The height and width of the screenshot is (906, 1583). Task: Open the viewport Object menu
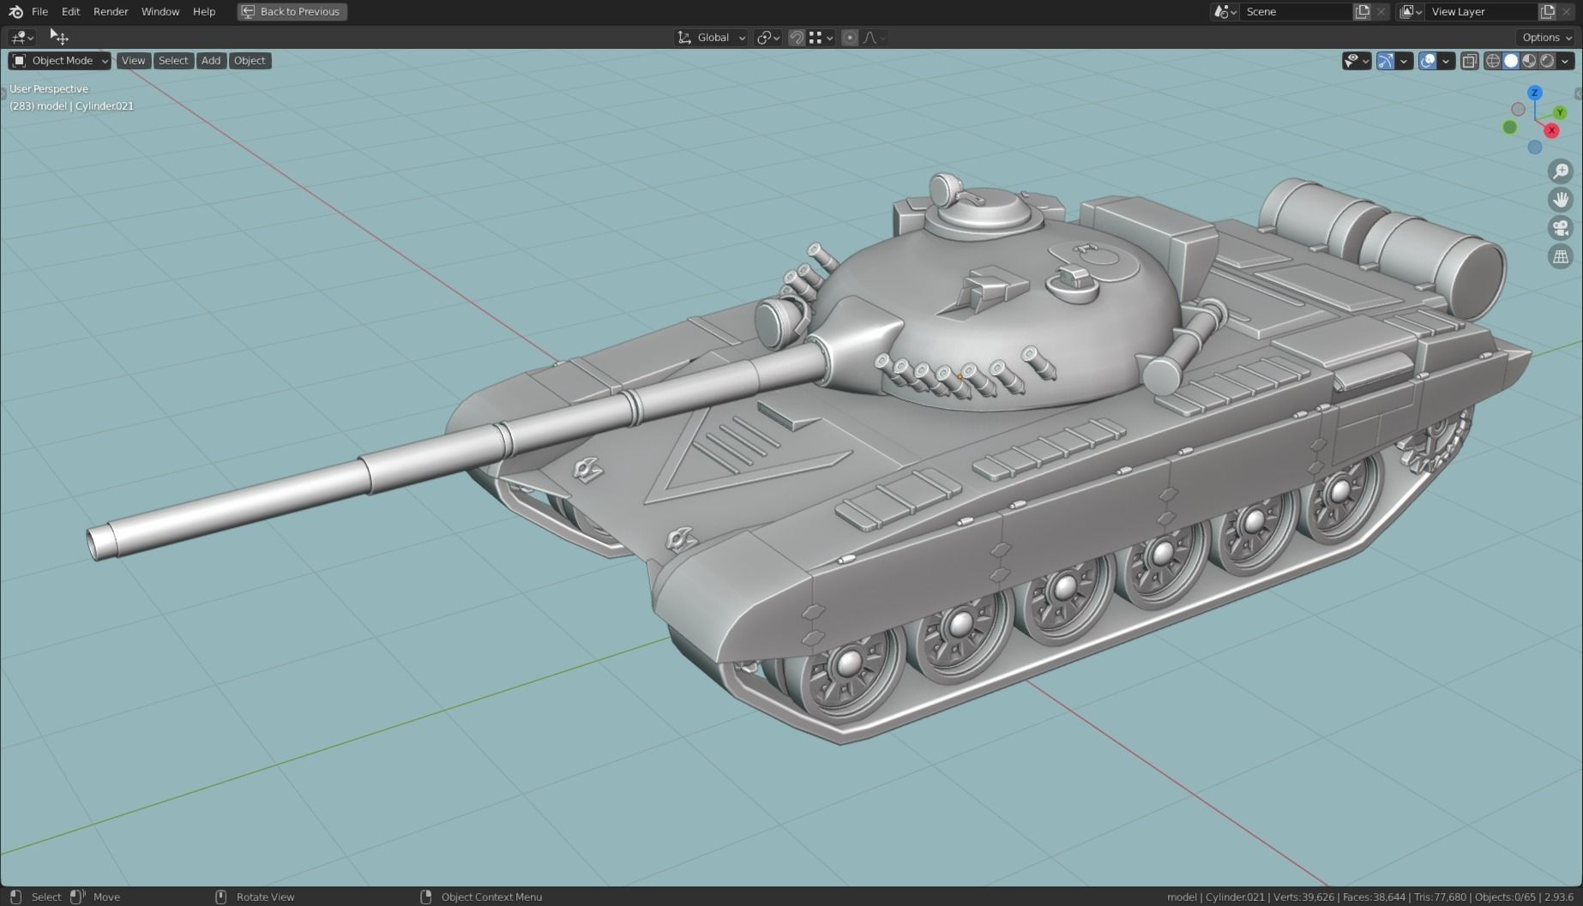250,61
